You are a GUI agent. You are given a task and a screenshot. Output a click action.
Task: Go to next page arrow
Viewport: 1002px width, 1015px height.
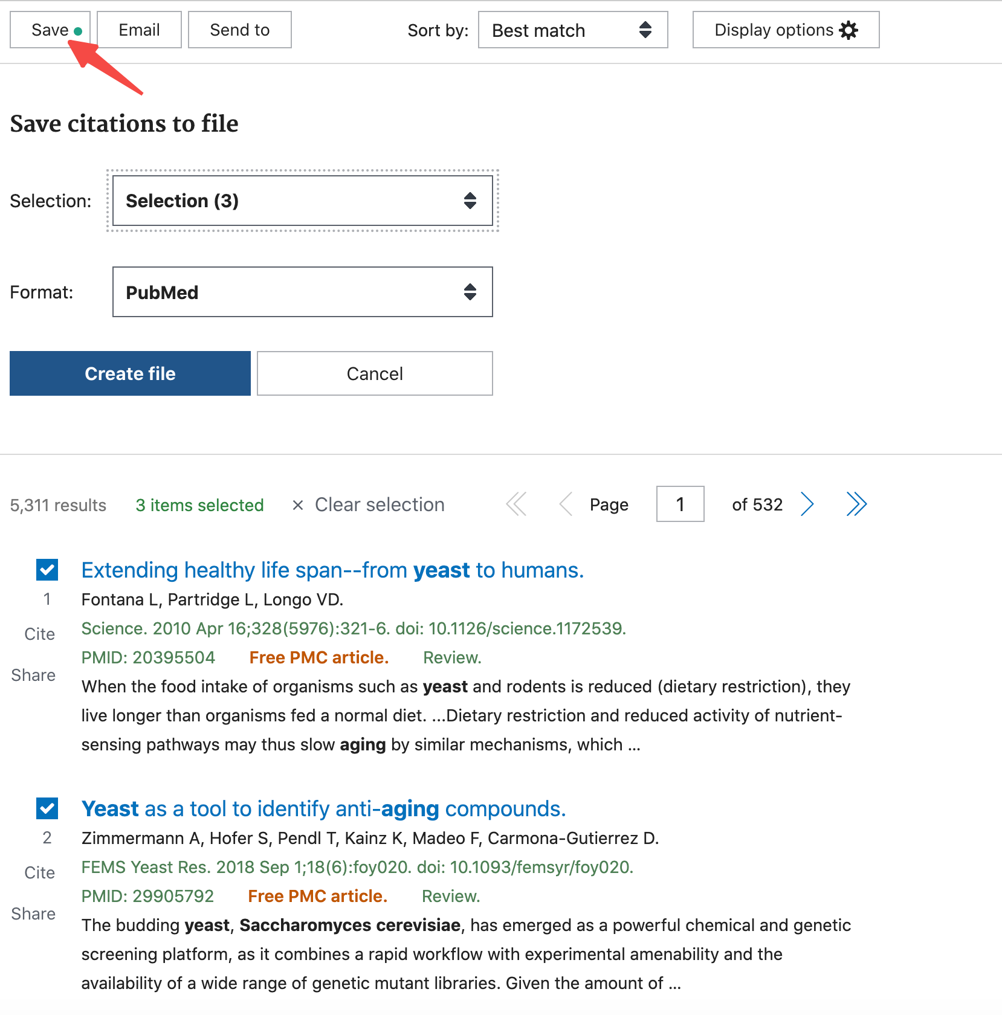807,504
